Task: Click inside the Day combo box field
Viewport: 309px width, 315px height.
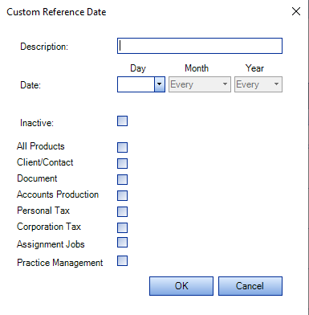Action: pos(136,84)
